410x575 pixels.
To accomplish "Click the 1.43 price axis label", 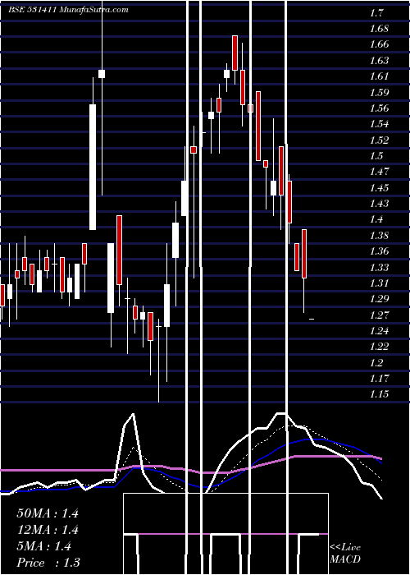I will [379, 204].
